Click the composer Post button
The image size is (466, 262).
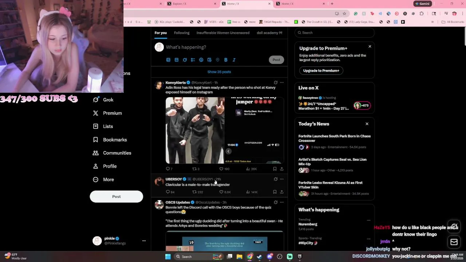[276, 60]
